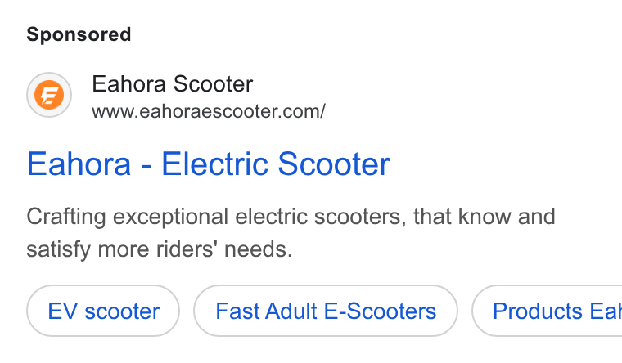Click the word Scooter in the blue headline
The height and width of the screenshot is (363, 622).
[334, 164]
